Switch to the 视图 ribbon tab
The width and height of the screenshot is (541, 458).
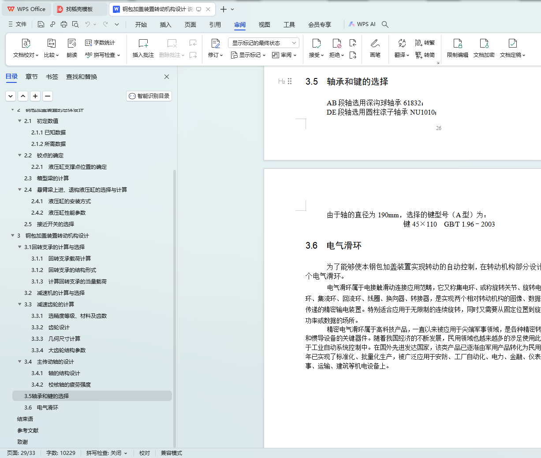click(265, 25)
